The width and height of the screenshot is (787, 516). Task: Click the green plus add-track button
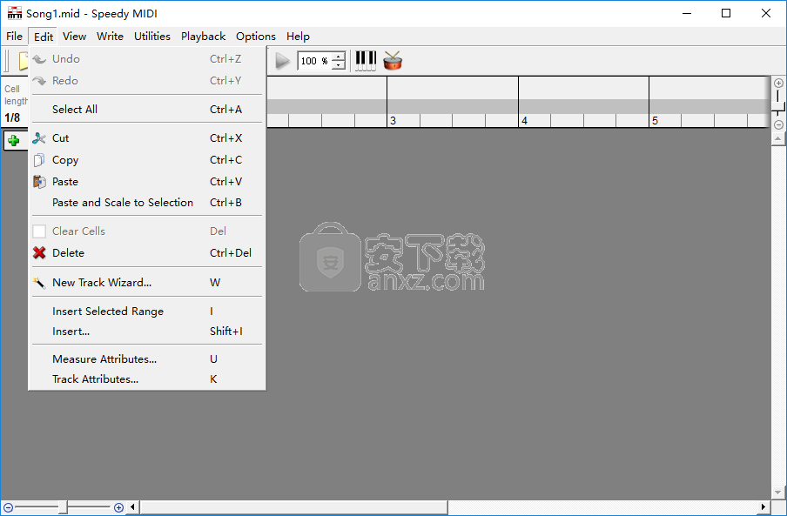tap(14, 141)
